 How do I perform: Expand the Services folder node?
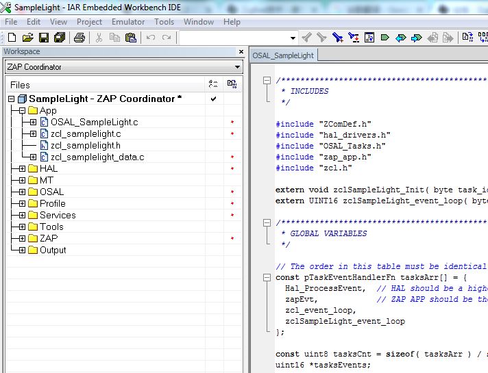coord(22,216)
